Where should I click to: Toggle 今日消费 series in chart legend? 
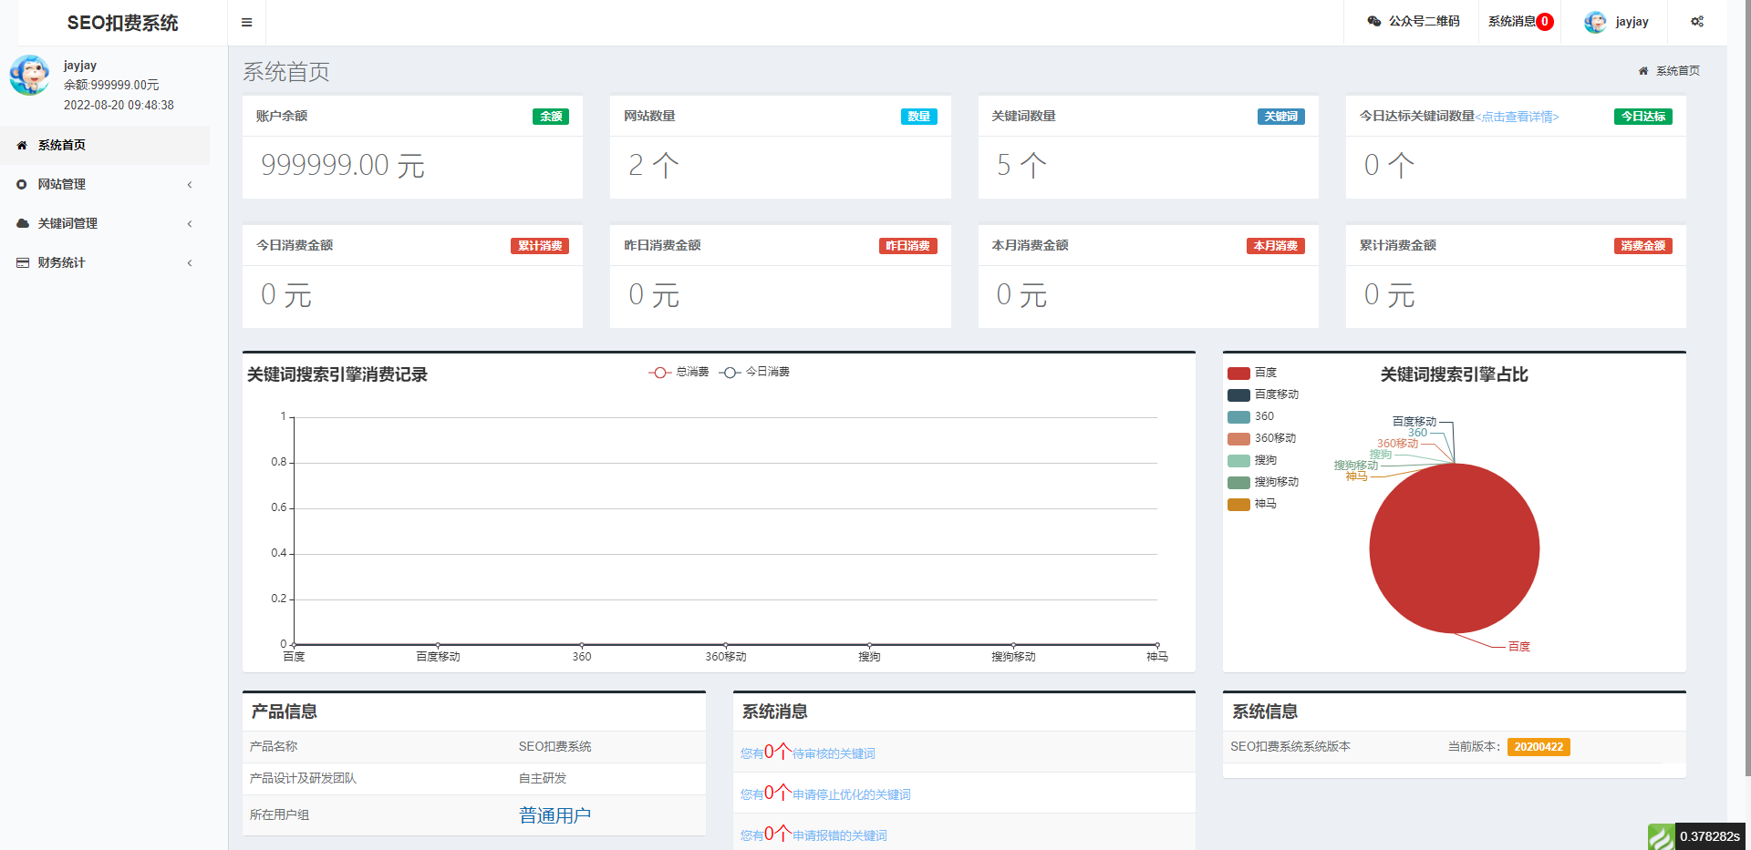point(754,372)
